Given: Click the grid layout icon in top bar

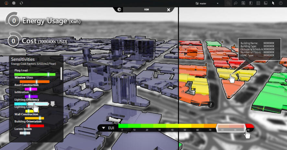Looking at the screenshot, I should (x=258, y=3).
